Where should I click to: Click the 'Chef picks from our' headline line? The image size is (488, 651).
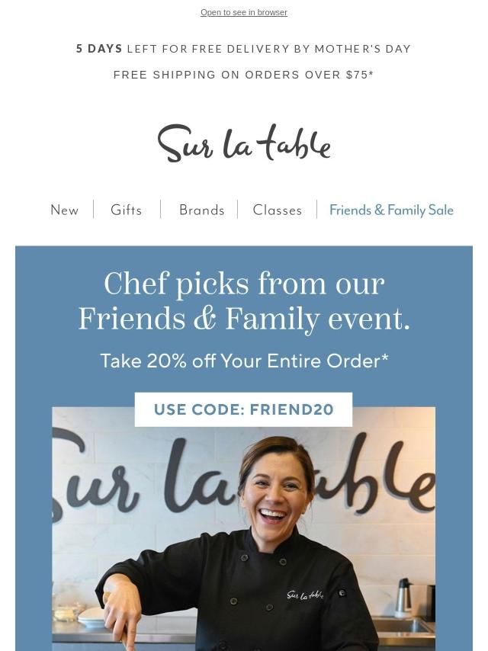[x=244, y=284]
